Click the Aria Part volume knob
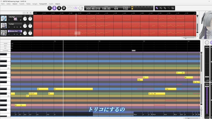The height and width of the screenshot is (119, 212). [25, 19]
